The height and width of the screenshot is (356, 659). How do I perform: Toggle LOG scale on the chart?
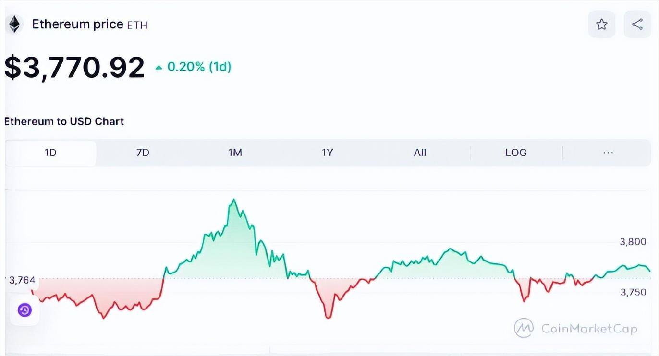click(516, 153)
